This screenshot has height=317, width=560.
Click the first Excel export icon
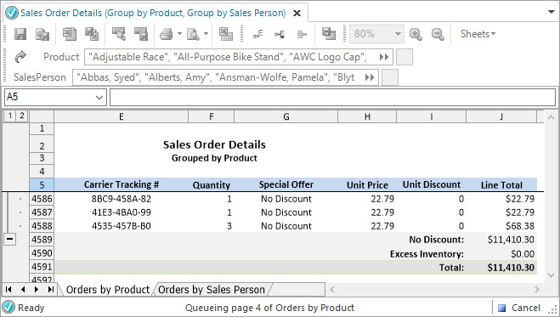point(70,34)
